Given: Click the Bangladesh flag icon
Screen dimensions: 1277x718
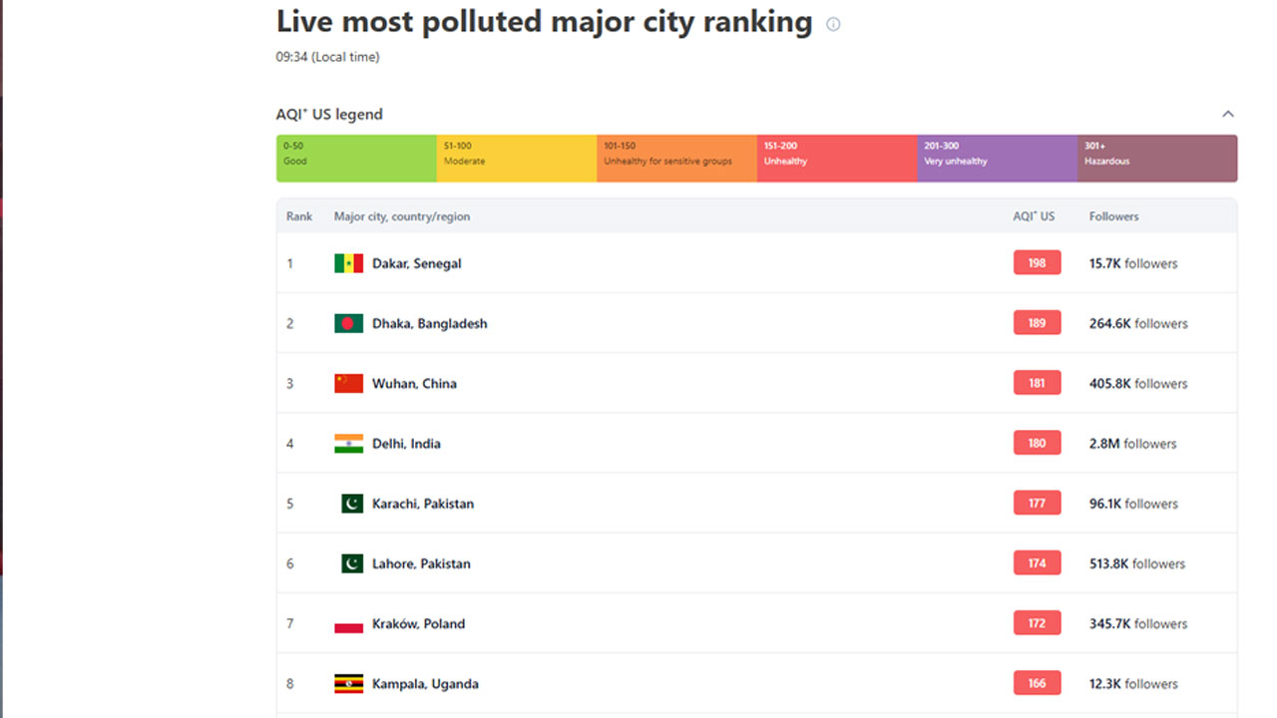Looking at the screenshot, I should click(x=348, y=323).
